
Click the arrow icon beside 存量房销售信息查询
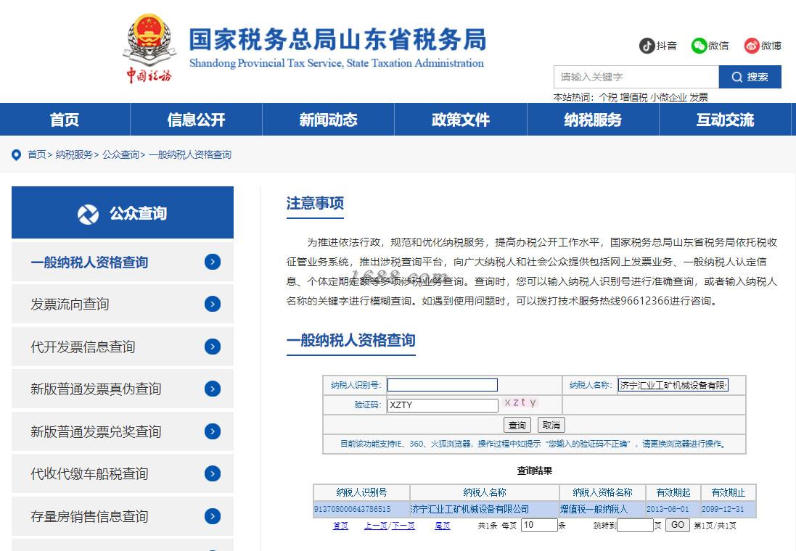point(212,516)
